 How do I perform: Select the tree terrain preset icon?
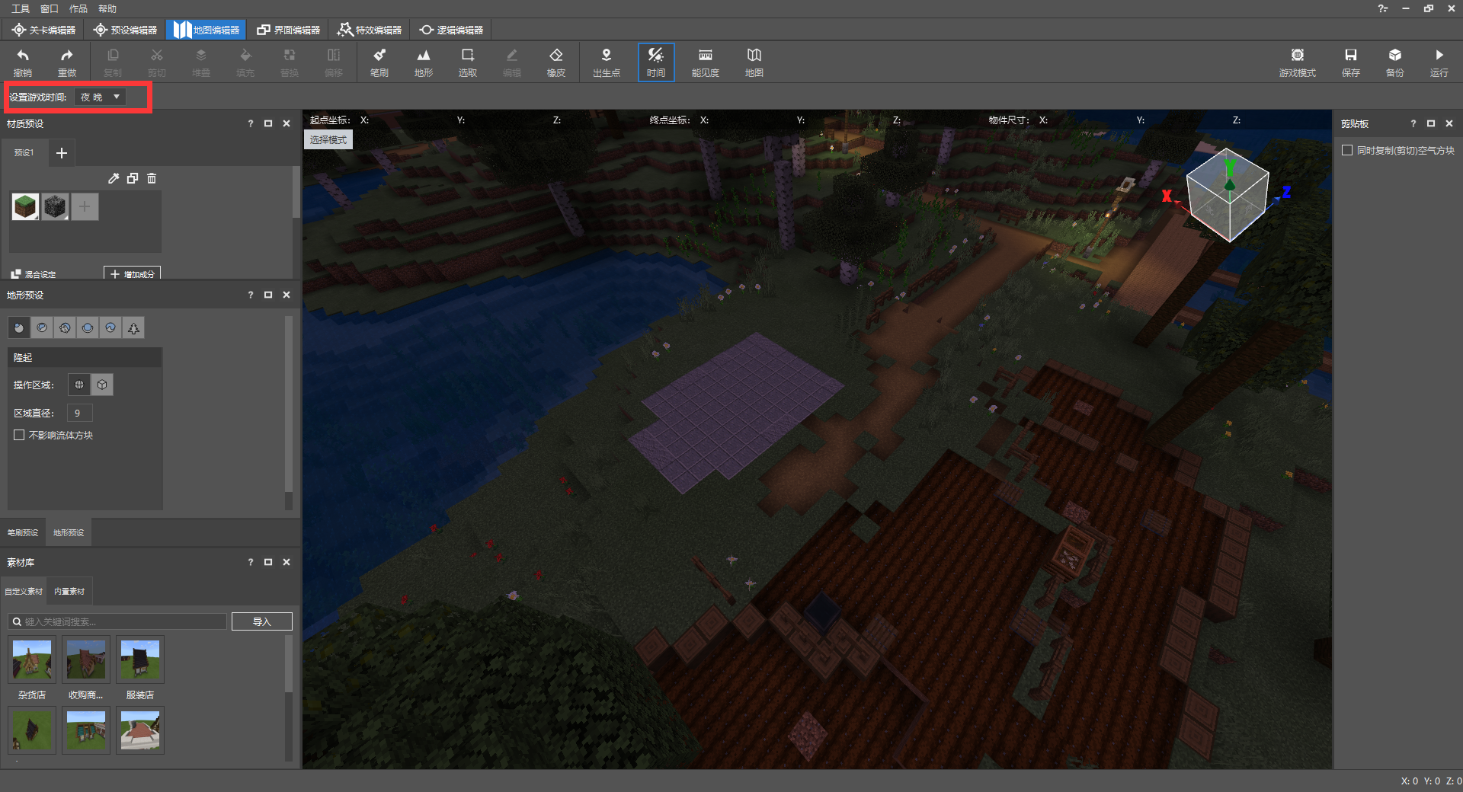[x=133, y=327]
